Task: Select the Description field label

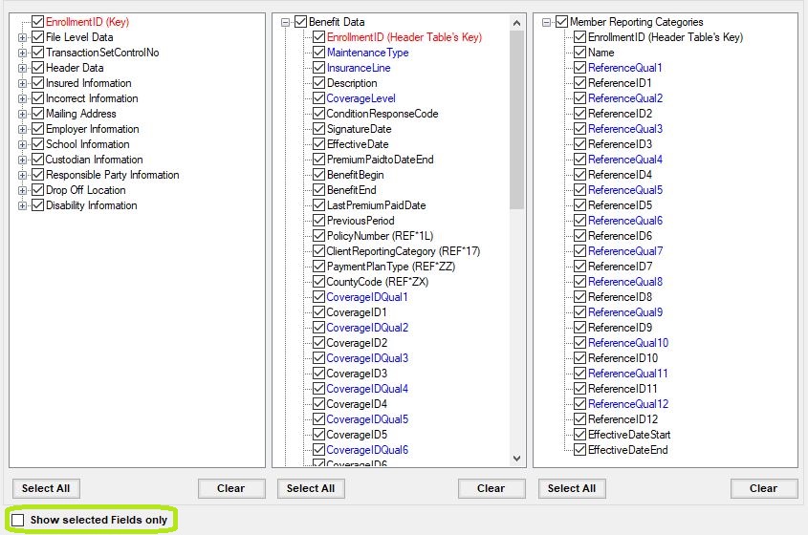Action: click(352, 83)
